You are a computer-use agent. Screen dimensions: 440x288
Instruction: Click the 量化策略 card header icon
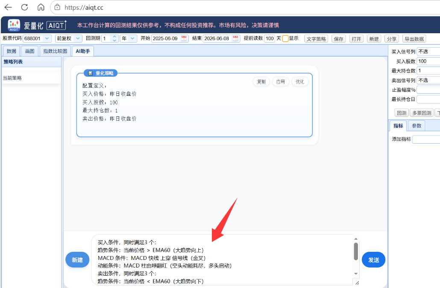pyautogui.click(x=91, y=73)
